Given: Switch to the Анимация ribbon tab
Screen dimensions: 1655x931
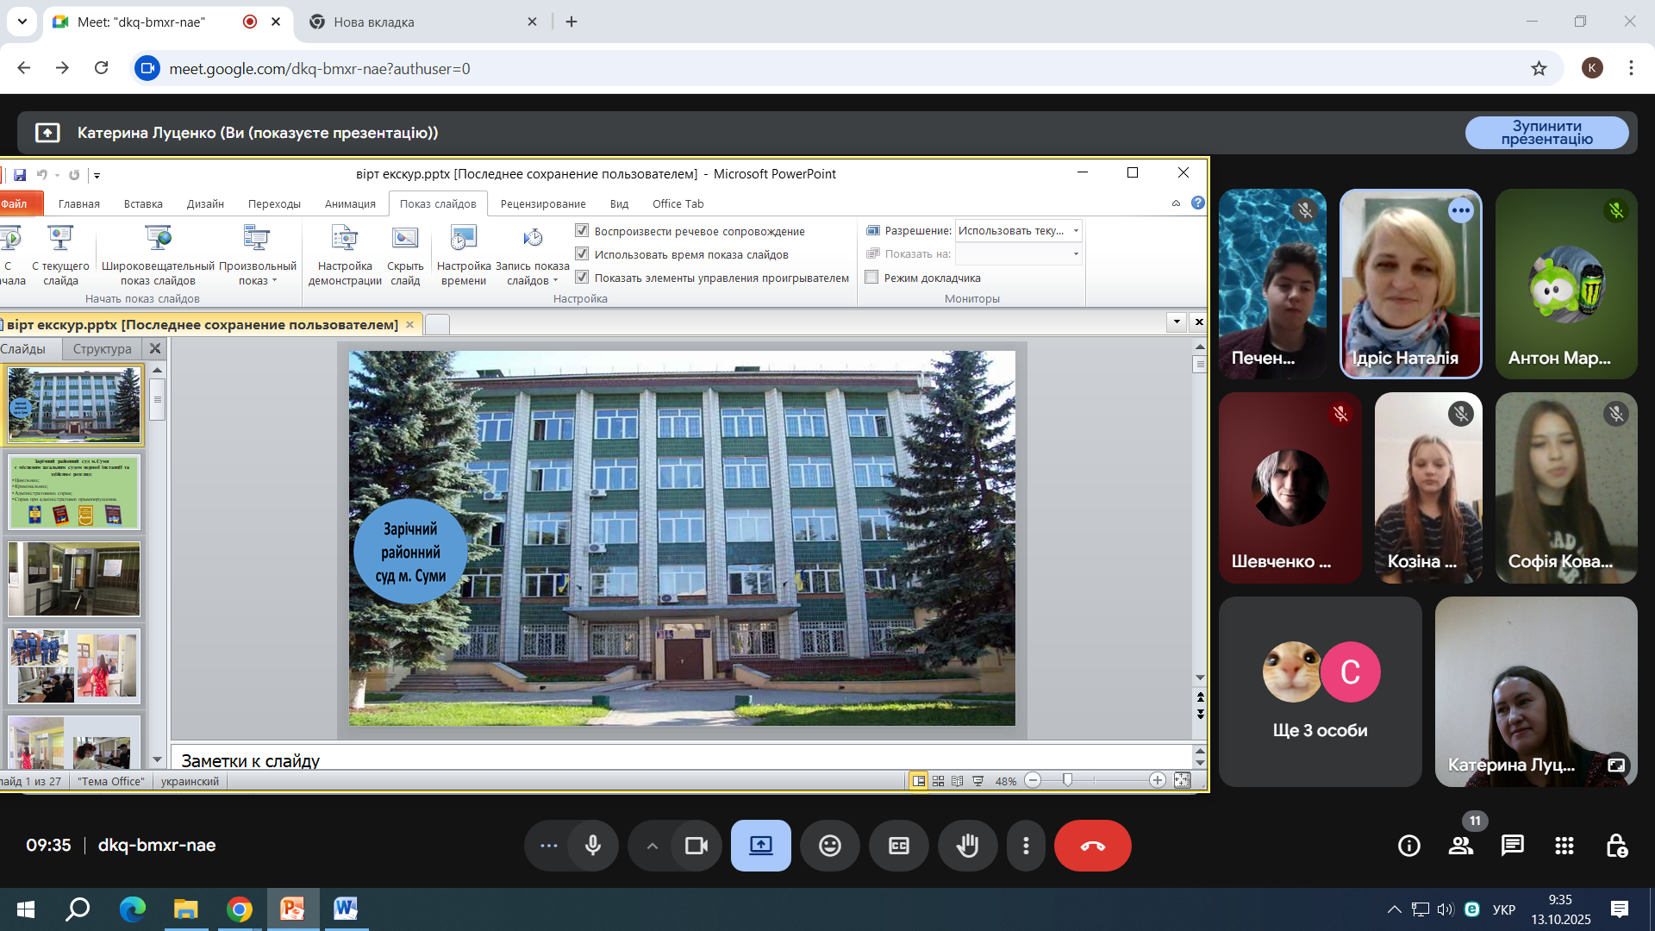Looking at the screenshot, I should pos(350,204).
